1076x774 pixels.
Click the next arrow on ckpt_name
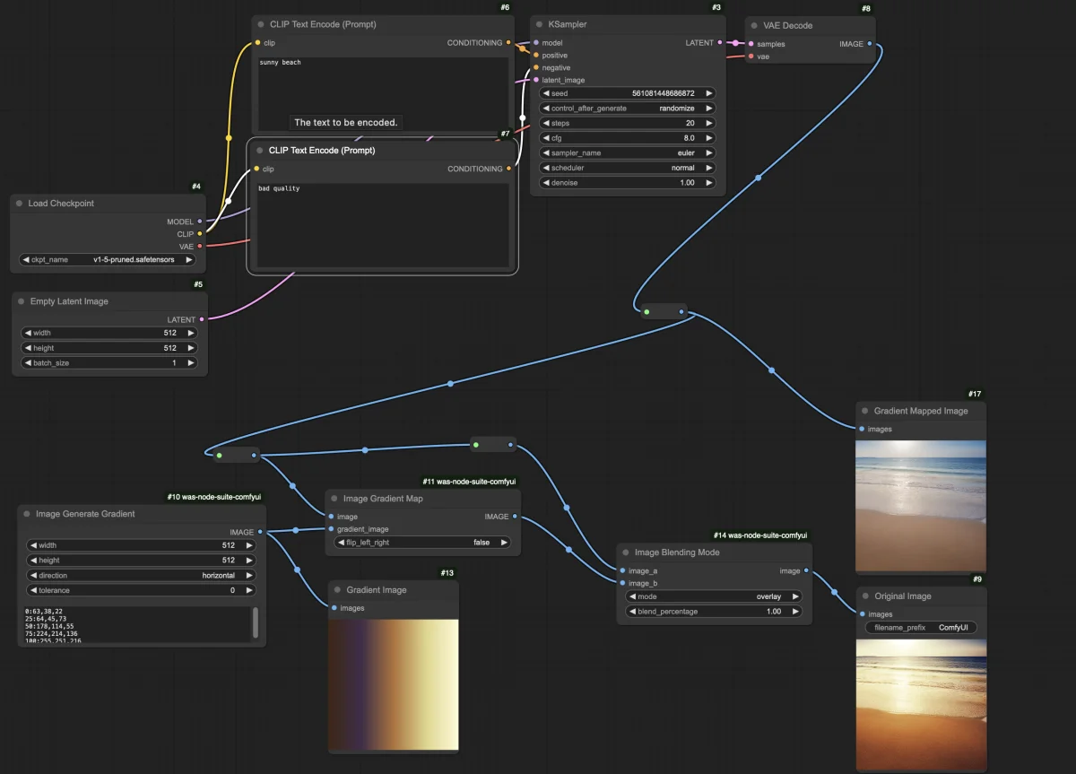pos(188,259)
